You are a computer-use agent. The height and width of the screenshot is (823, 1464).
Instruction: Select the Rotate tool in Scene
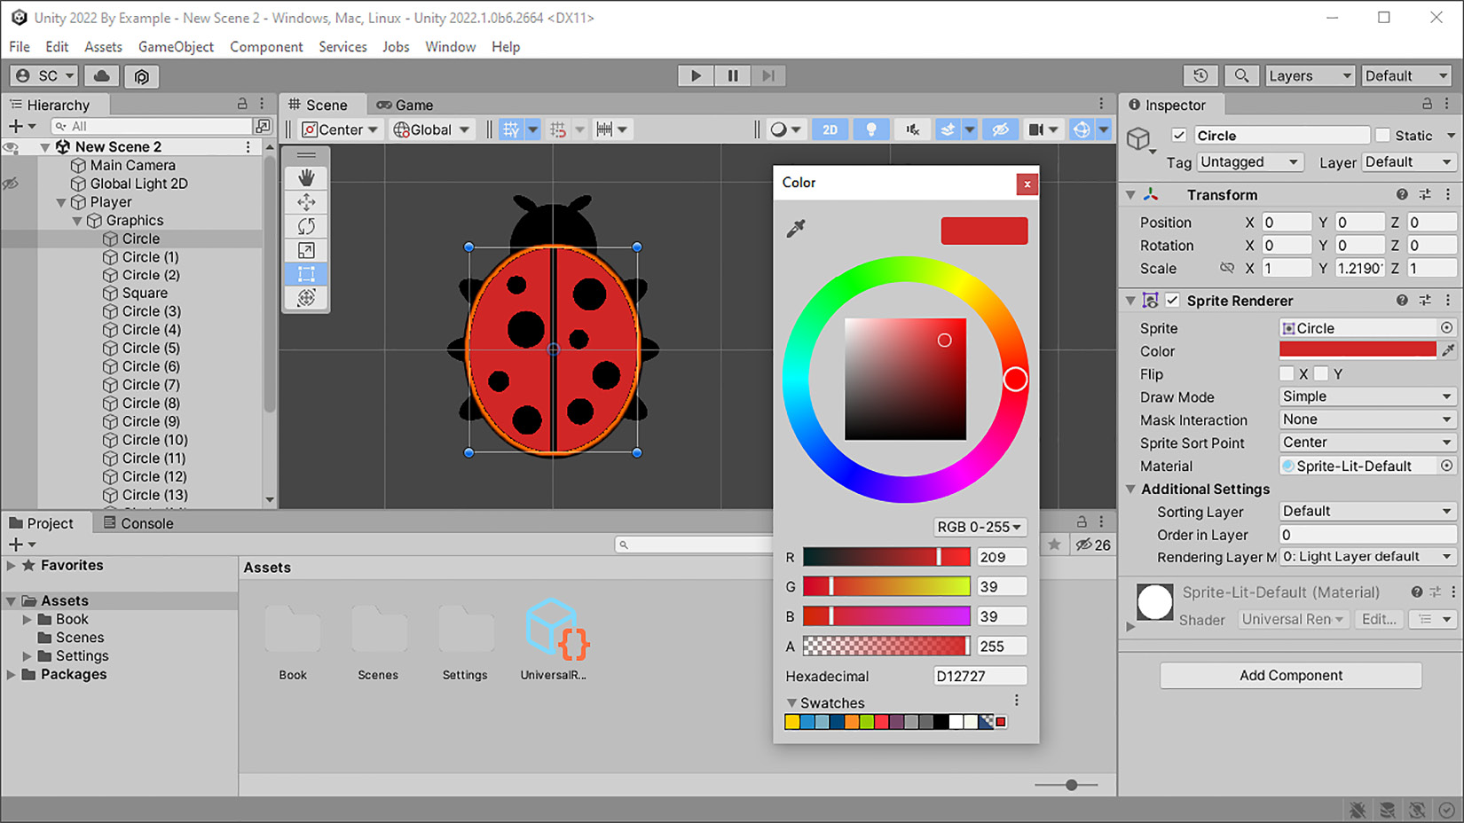tap(306, 226)
